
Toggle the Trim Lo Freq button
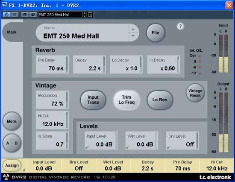[126, 100]
